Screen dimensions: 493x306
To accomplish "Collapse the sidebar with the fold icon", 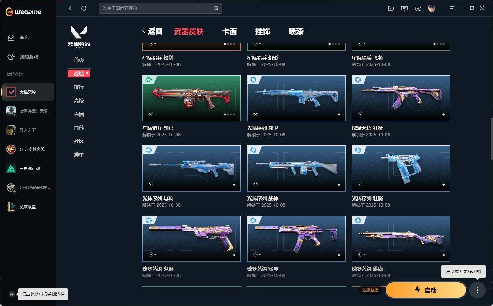I will click(11, 294).
